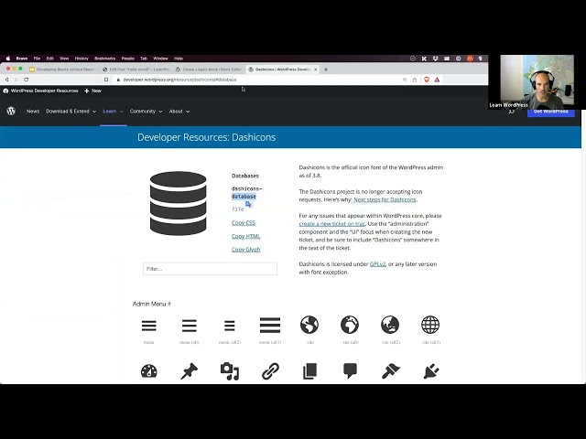Viewport: 586px width, 439px height.
Task: Expand the Learn dropdown menu
Action: click(113, 112)
